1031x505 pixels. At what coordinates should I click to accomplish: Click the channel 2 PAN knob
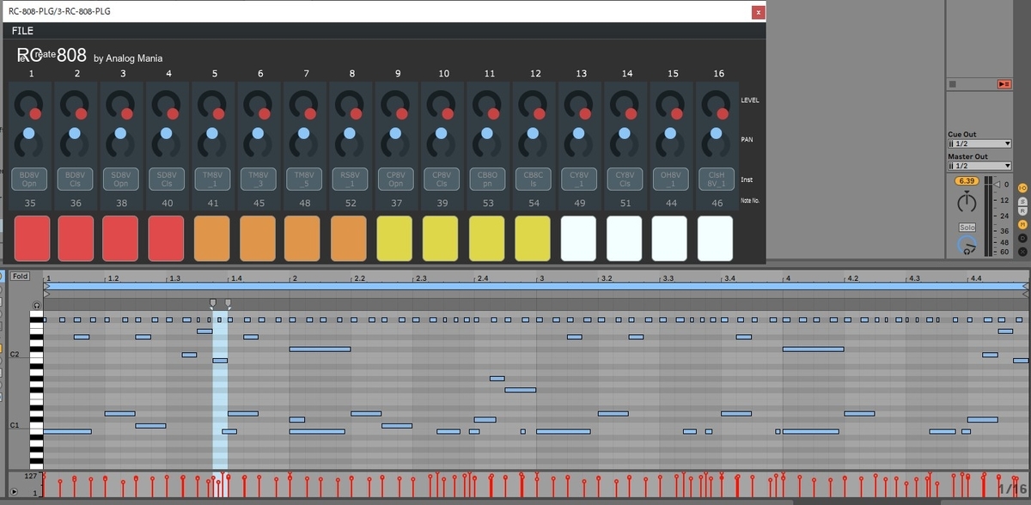pyautogui.click(x=76, y=142)
